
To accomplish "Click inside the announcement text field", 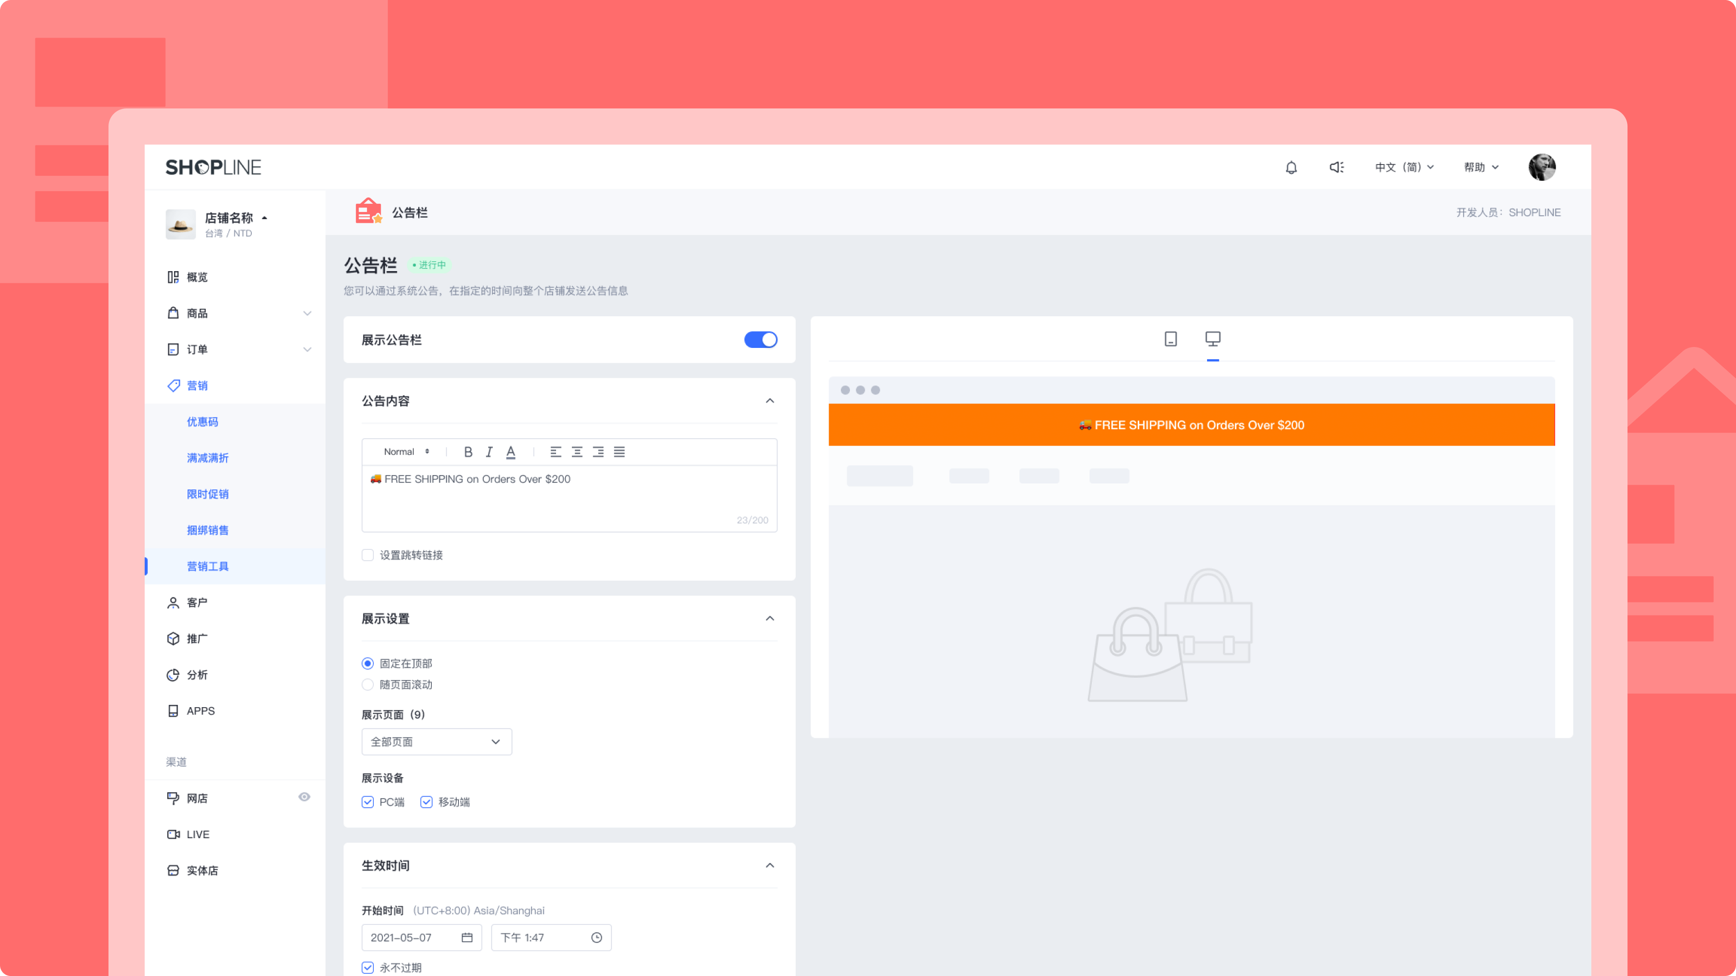I will point(569,498).
